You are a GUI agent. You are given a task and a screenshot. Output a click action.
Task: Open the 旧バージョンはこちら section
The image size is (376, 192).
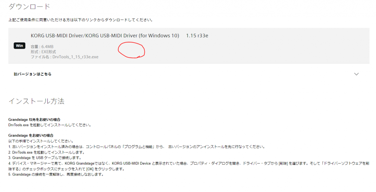[33, 74]
